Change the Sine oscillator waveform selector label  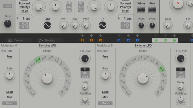tap(47, 19)
